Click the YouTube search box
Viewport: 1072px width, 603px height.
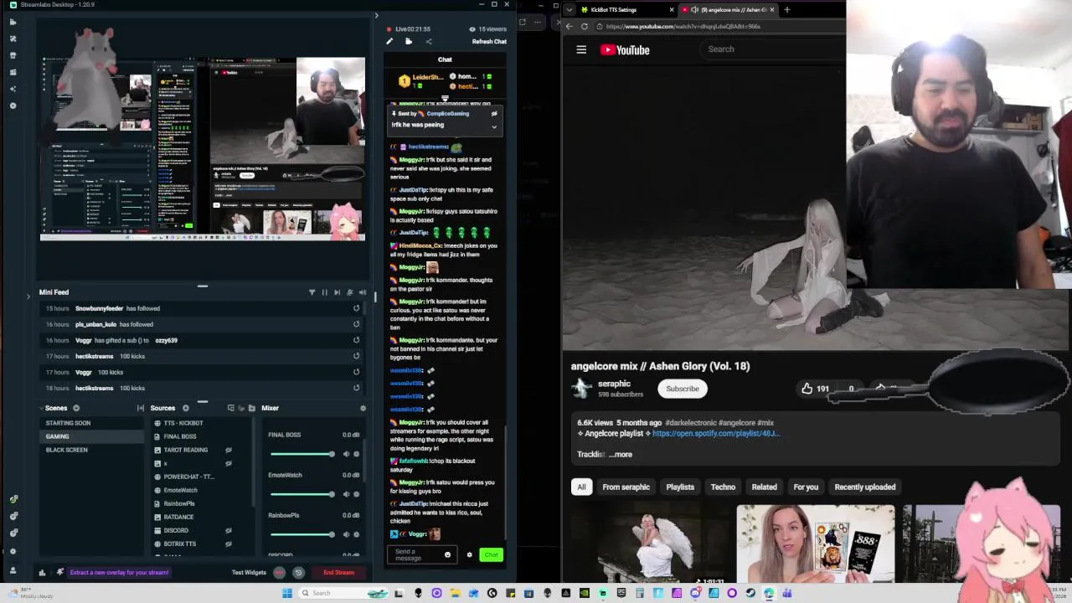click(774, 49)
